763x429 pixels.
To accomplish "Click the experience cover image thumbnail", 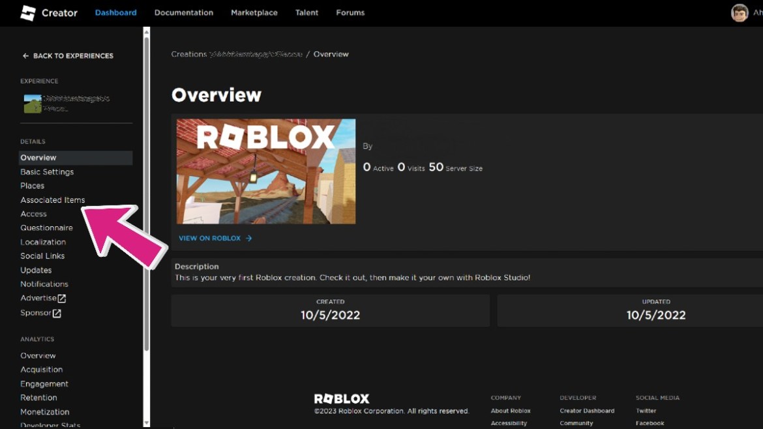I will click(266, 171).
